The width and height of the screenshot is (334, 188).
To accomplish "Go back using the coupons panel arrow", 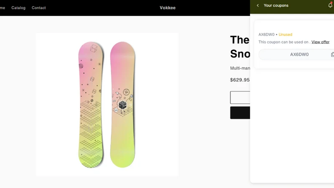I will [258, 5].
